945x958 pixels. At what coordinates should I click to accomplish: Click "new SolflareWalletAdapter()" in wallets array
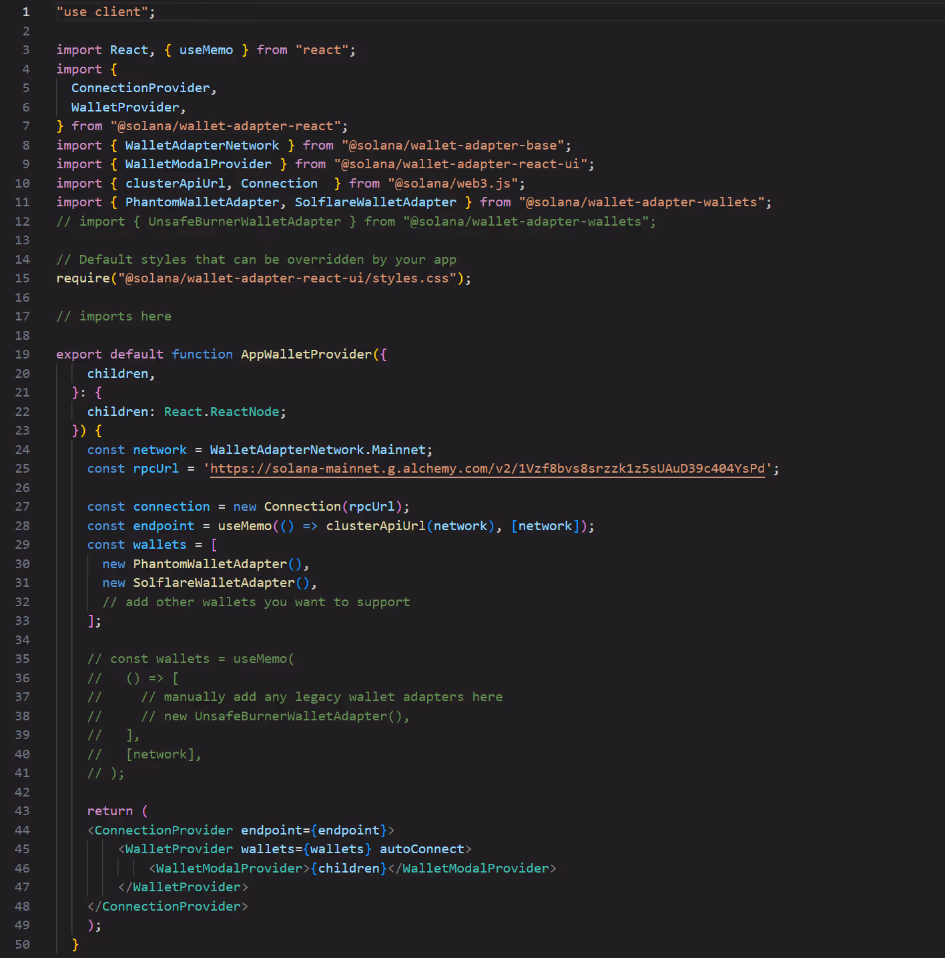pos(207,583)
